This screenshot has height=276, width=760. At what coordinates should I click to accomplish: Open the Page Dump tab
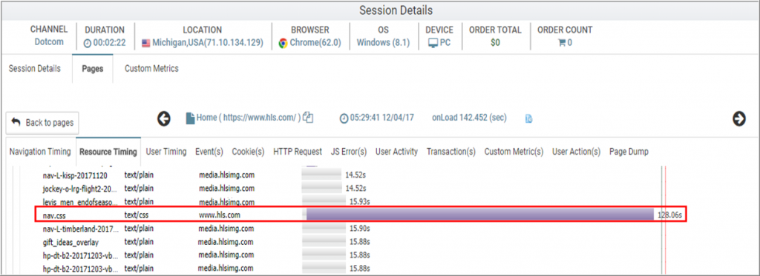tap(629, 152)
